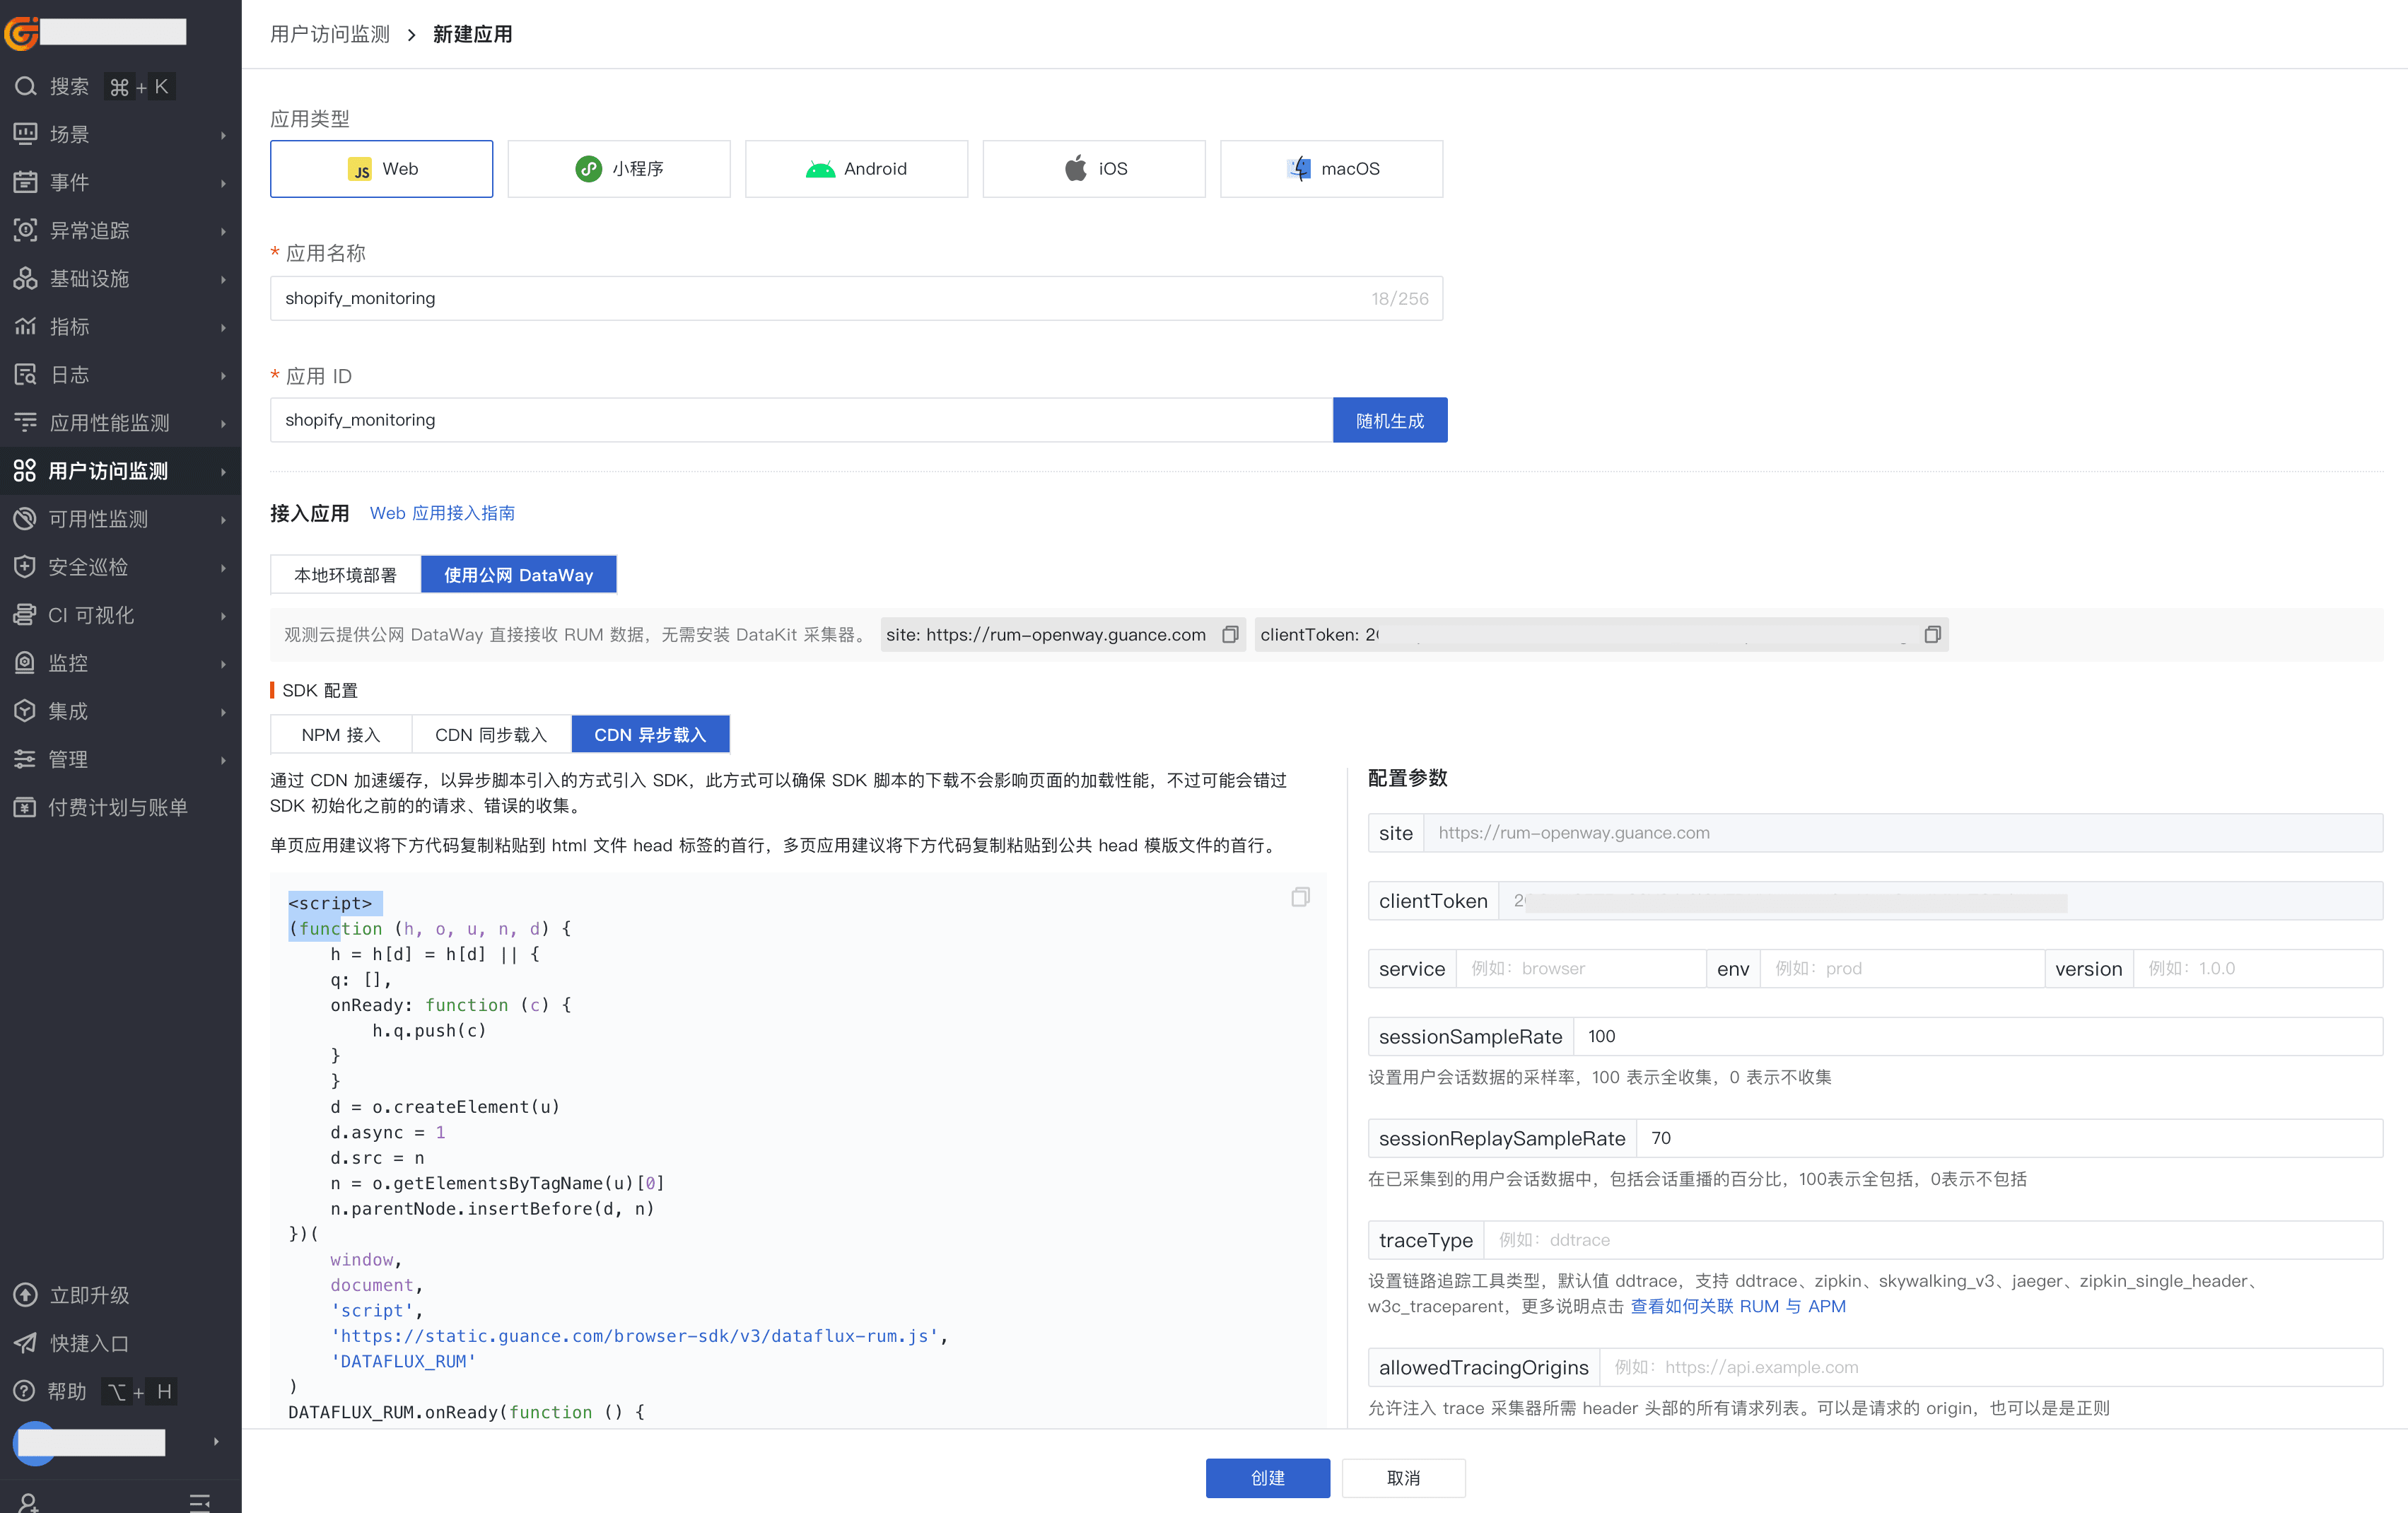Click the 随机生成 button
Screen dimensions: 2408x1513
[x=1389, y=421]
